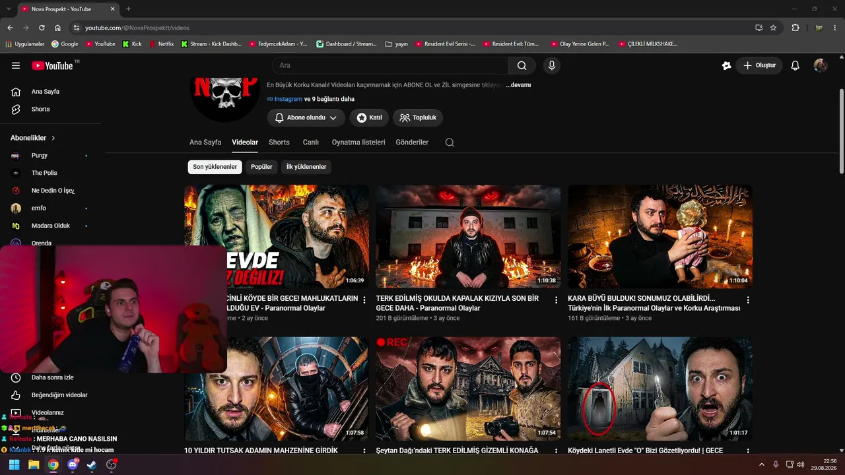Image resolution: width=845 pixels, height=475 pixels.
Task: Open the Kick bookmark
Action: point(132,44)
